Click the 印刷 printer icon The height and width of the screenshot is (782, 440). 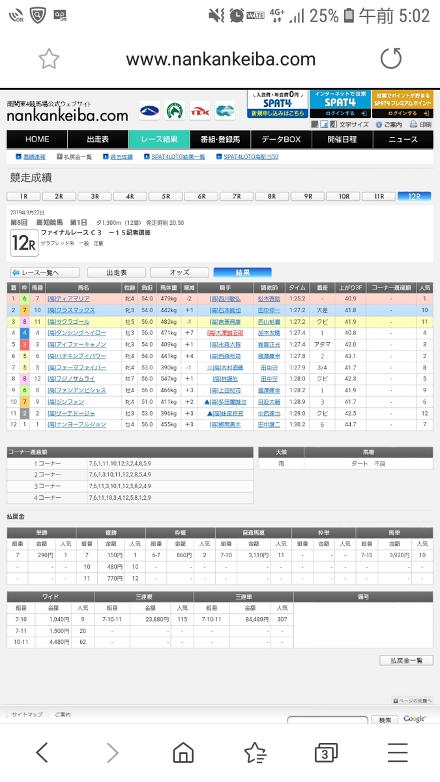pos(420,124)
